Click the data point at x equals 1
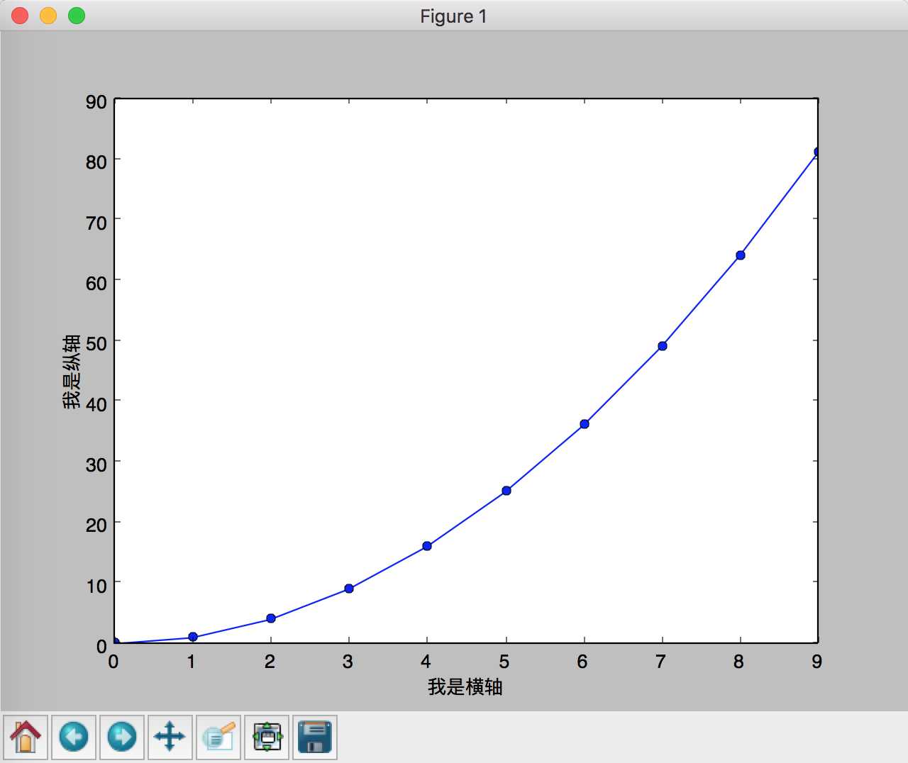908x763 pixels. pos(193,637)
